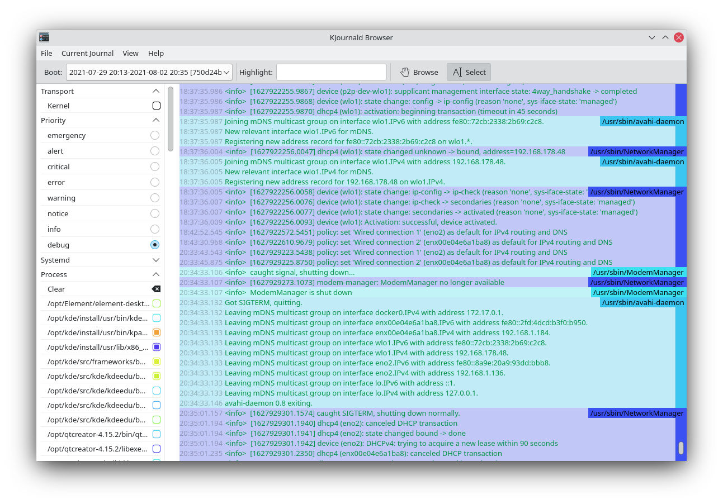
Task: Open the View menu
Action: [x=130, y=53]
